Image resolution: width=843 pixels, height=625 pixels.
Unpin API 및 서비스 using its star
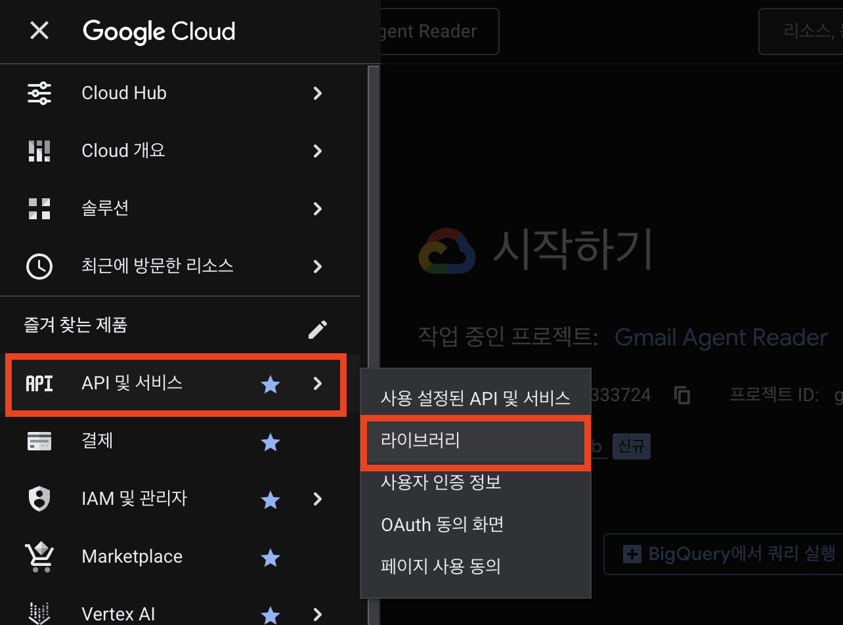[x=270, y=384]
